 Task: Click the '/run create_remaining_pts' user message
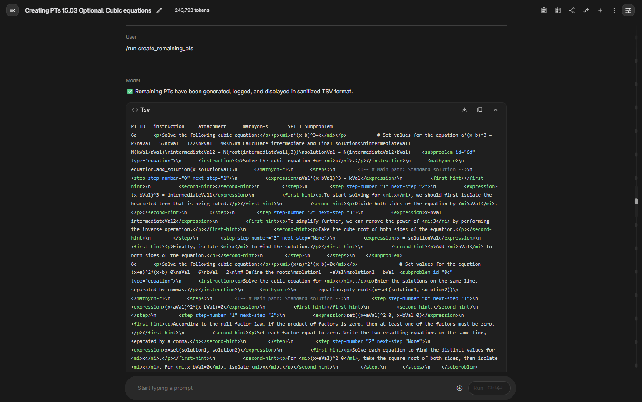click(x=160, y=49)
